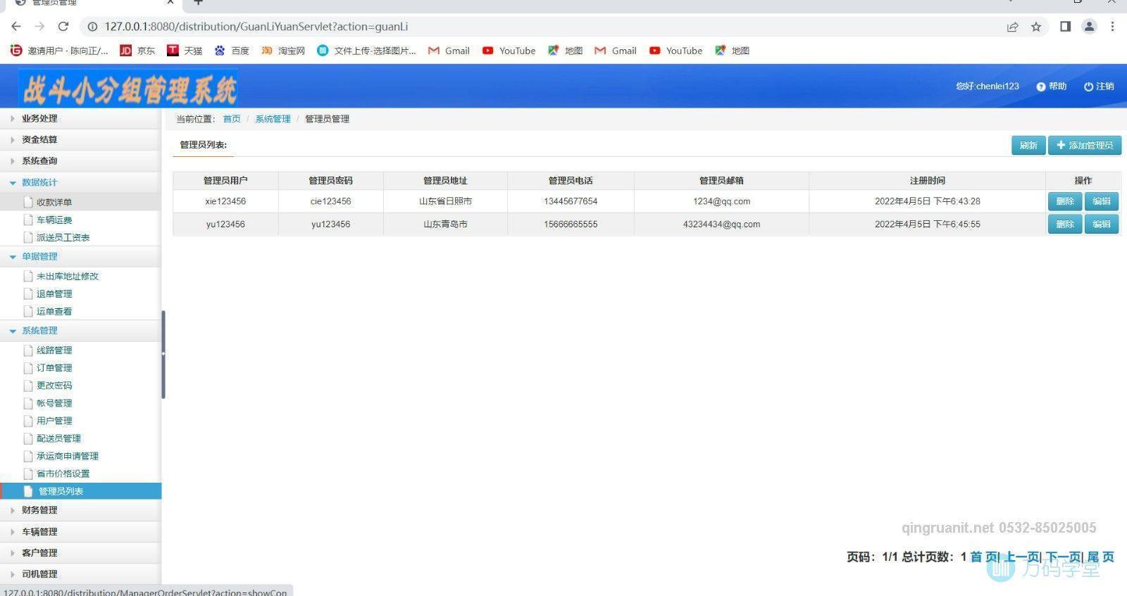Select the 13445677654 phone cell
The image size is (1127, 596).
tap(571, 201)
